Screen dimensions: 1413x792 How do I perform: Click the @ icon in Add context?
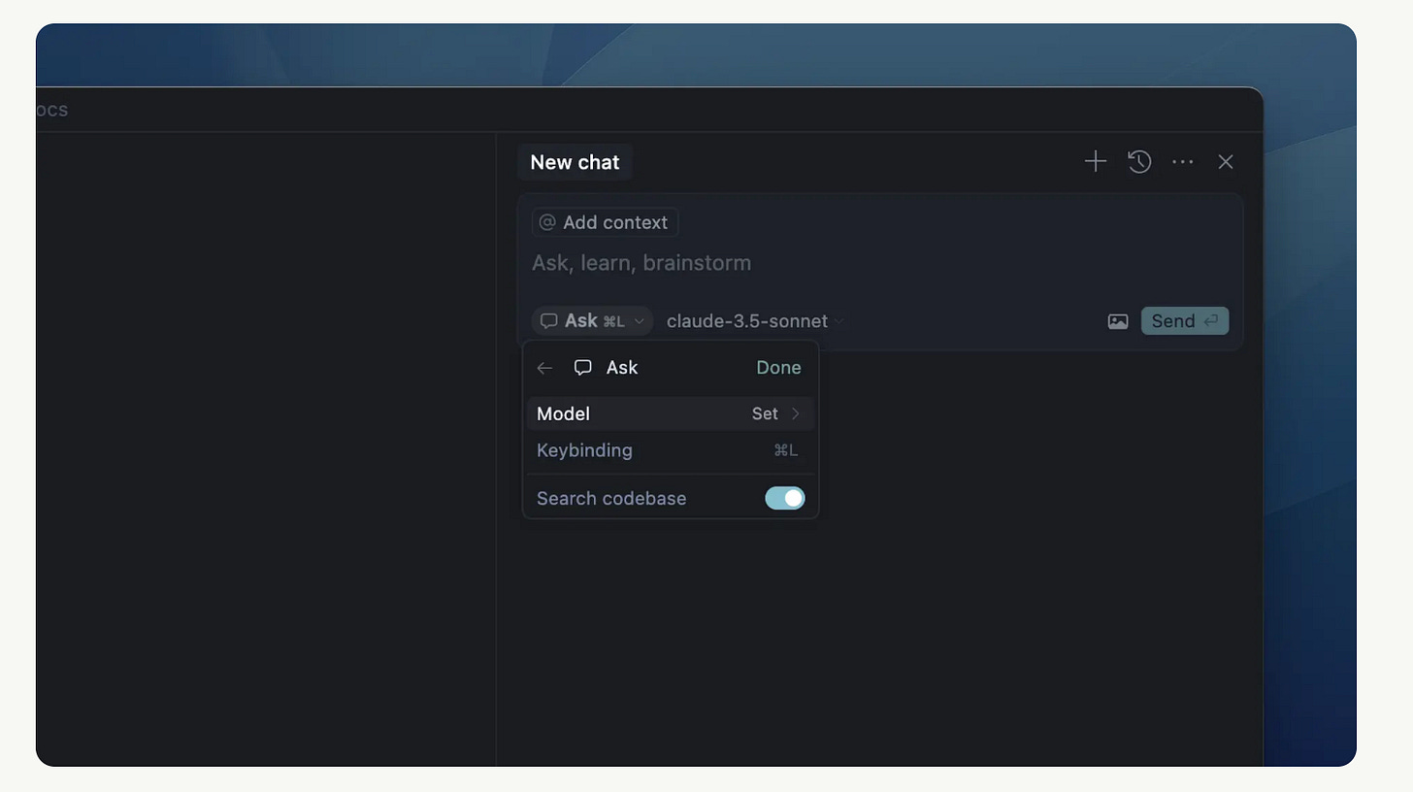tap(547, 222)
